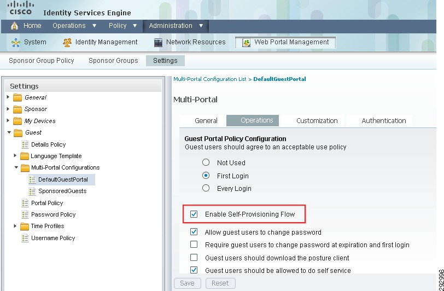Click the DefaultGuestPortal breadcrumb link
Viewport: 444px width, 291px height.
[279, 79]
